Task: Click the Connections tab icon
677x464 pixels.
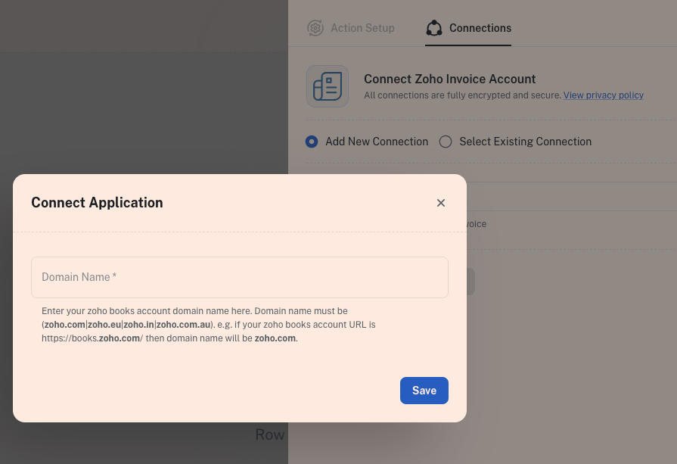Action: pos(434,28)
